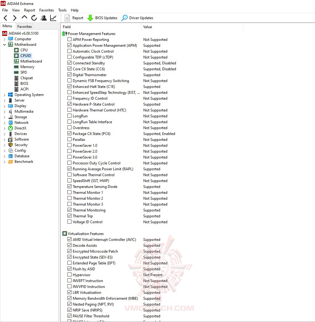Switch to the Menu tab in sidebar
This screenshot has height=322, width=315.
(7, 26)
